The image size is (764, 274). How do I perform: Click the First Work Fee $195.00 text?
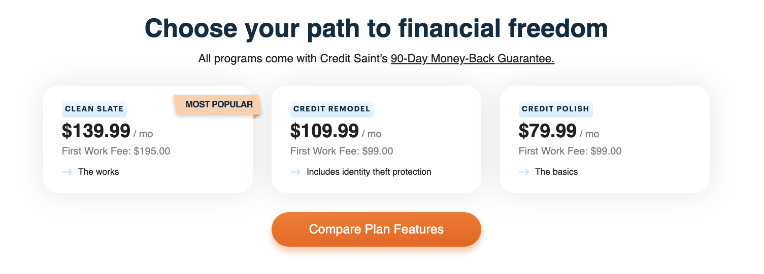[x=116, y=151]
